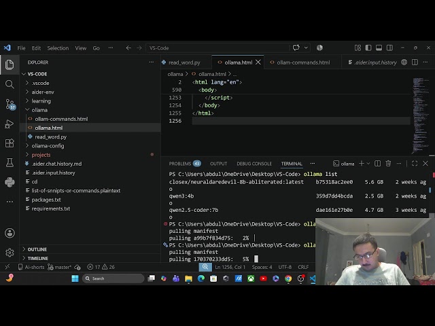
Task: Open the Python view in activity bar
Action: [10, 182]
